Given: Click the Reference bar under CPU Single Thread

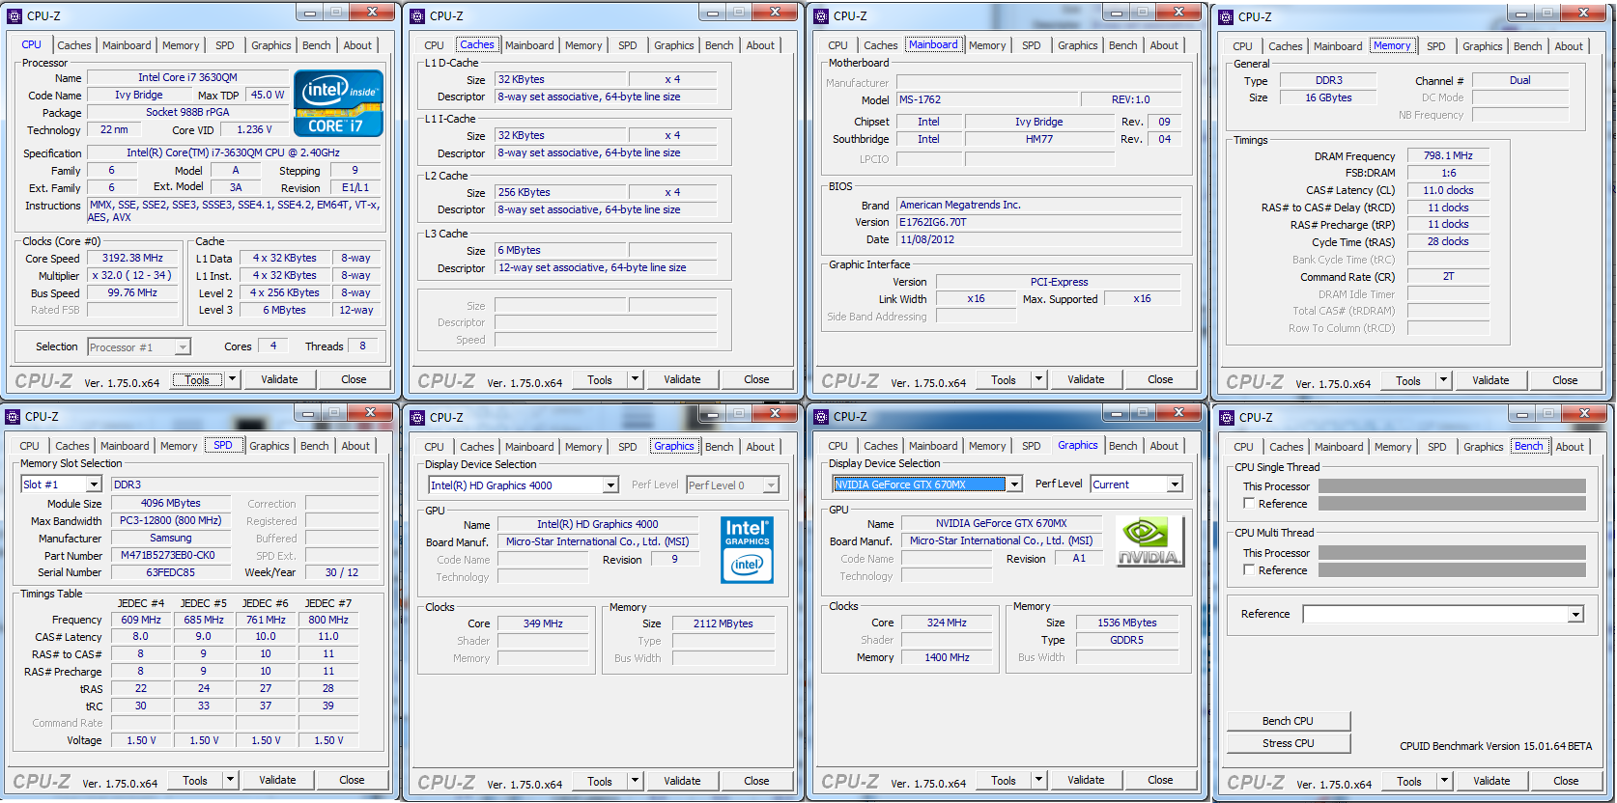Looking at the screenshot, I should click(1452, 504).
